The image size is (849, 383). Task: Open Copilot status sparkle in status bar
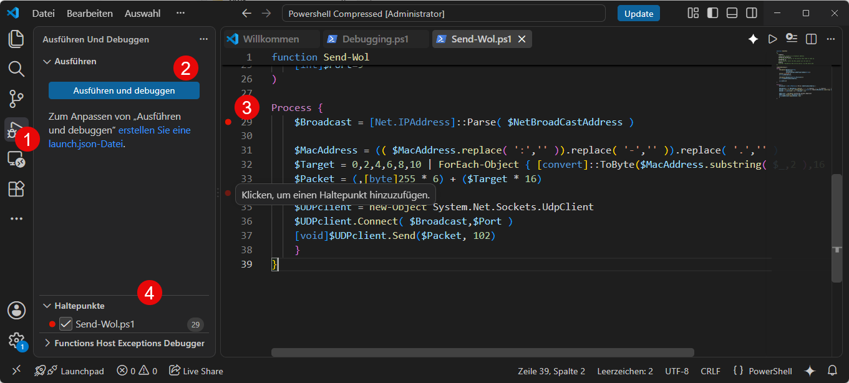click(x=810, y=371)
